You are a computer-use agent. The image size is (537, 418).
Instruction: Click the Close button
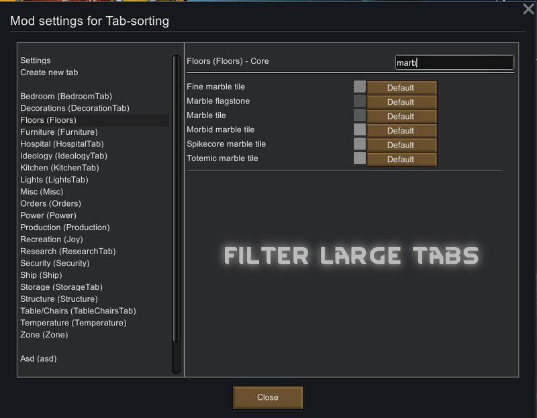click(x=268, y=397)
